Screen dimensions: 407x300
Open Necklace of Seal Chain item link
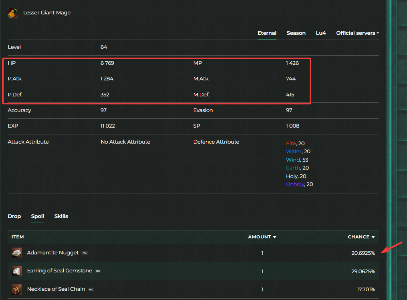tap(56, 289)
